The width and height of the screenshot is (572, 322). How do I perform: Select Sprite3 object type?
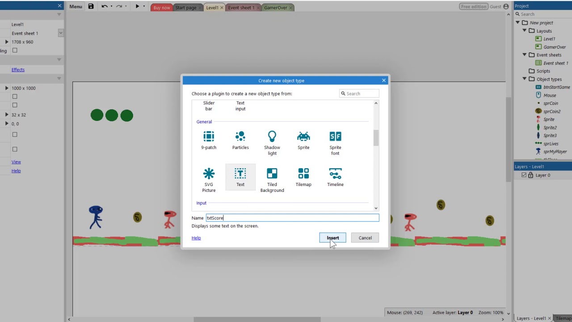[550, 136]
